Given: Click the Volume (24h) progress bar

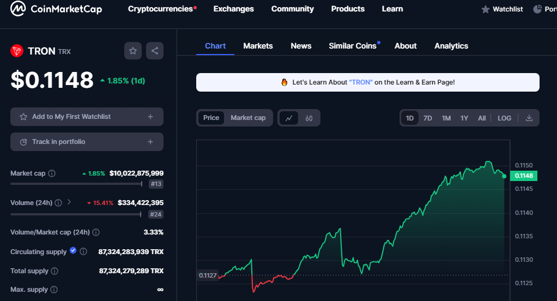Looking at the screenshot, I should coord(76,214).
